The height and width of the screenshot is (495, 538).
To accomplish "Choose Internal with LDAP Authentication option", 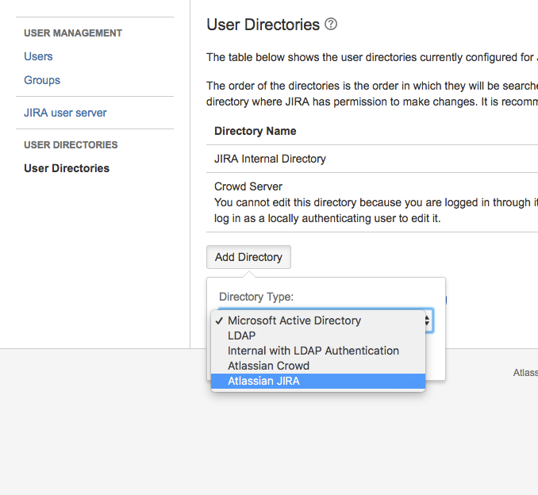I will [318, 351].
